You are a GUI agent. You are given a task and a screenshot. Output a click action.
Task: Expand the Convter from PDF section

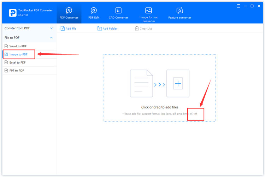pos(29,28)
